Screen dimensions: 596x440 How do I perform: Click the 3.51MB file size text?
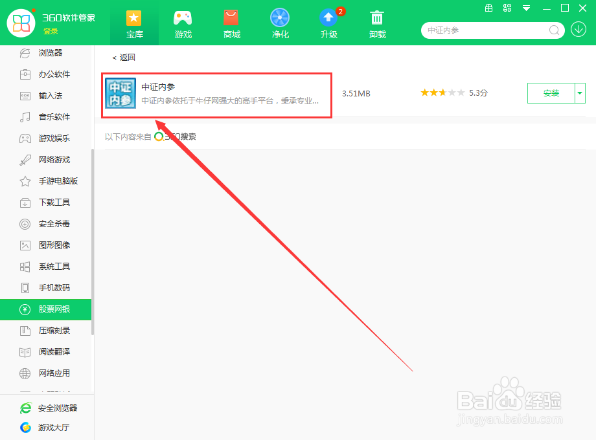coord(356,93)
